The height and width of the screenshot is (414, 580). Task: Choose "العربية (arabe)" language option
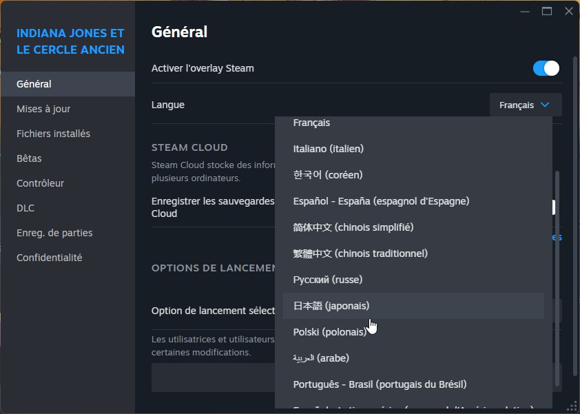(322, 358)
